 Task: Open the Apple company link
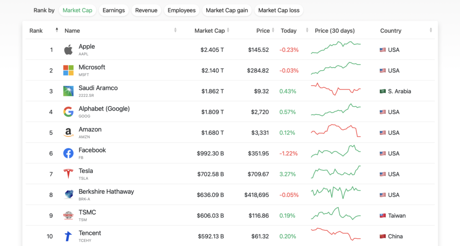point(87,47)
